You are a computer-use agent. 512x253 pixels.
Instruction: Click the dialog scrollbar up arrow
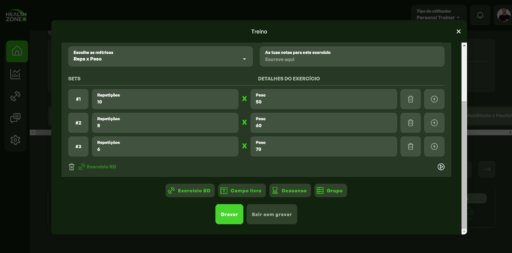(464, 46)
